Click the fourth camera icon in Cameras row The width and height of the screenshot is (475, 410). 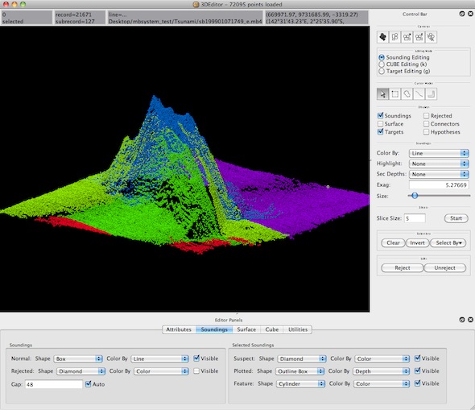[x=419, y=37]
